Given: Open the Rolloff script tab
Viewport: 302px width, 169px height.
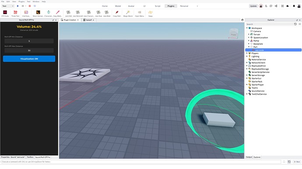Looking at the screenshot, I should click(88, 20).
